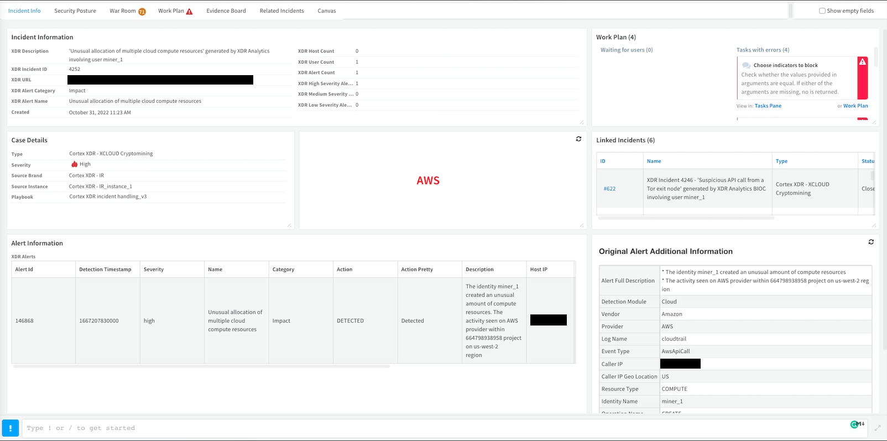Click the Waiting for users (0) heading
The height and width of the screenshot is (441, 887).
627,50
